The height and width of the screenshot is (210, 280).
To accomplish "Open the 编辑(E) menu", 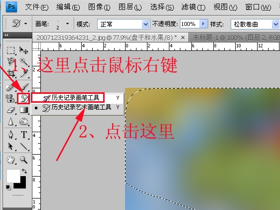I will (68, 7).
